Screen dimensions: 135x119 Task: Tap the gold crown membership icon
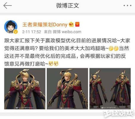pyautogui.click(x=71, y=24)
